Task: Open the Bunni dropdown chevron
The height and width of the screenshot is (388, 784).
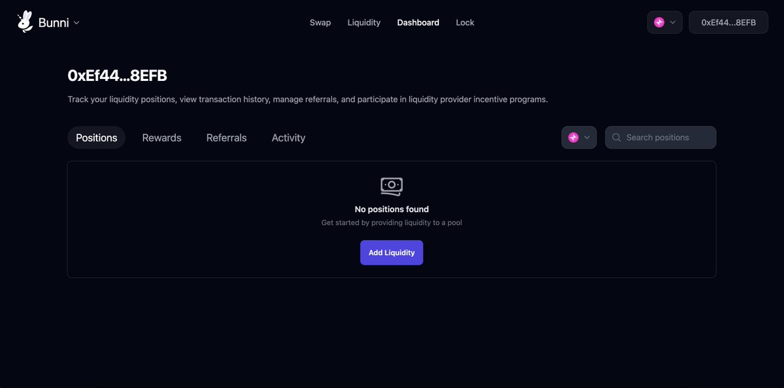Action: (x=76, y=22)
